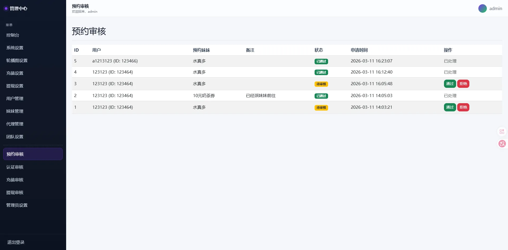
Task: Open 轮播图设置 in the sidebar
Action: tap(17, 61)
